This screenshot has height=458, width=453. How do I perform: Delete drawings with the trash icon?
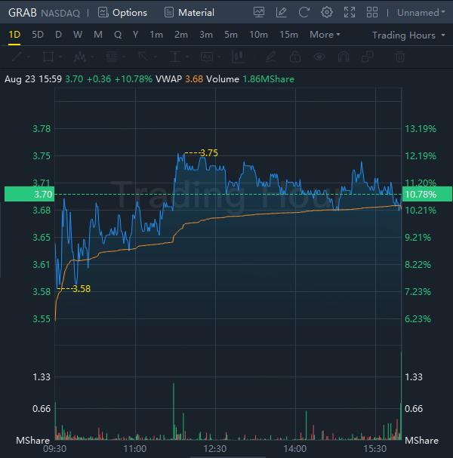pos(400,57)
